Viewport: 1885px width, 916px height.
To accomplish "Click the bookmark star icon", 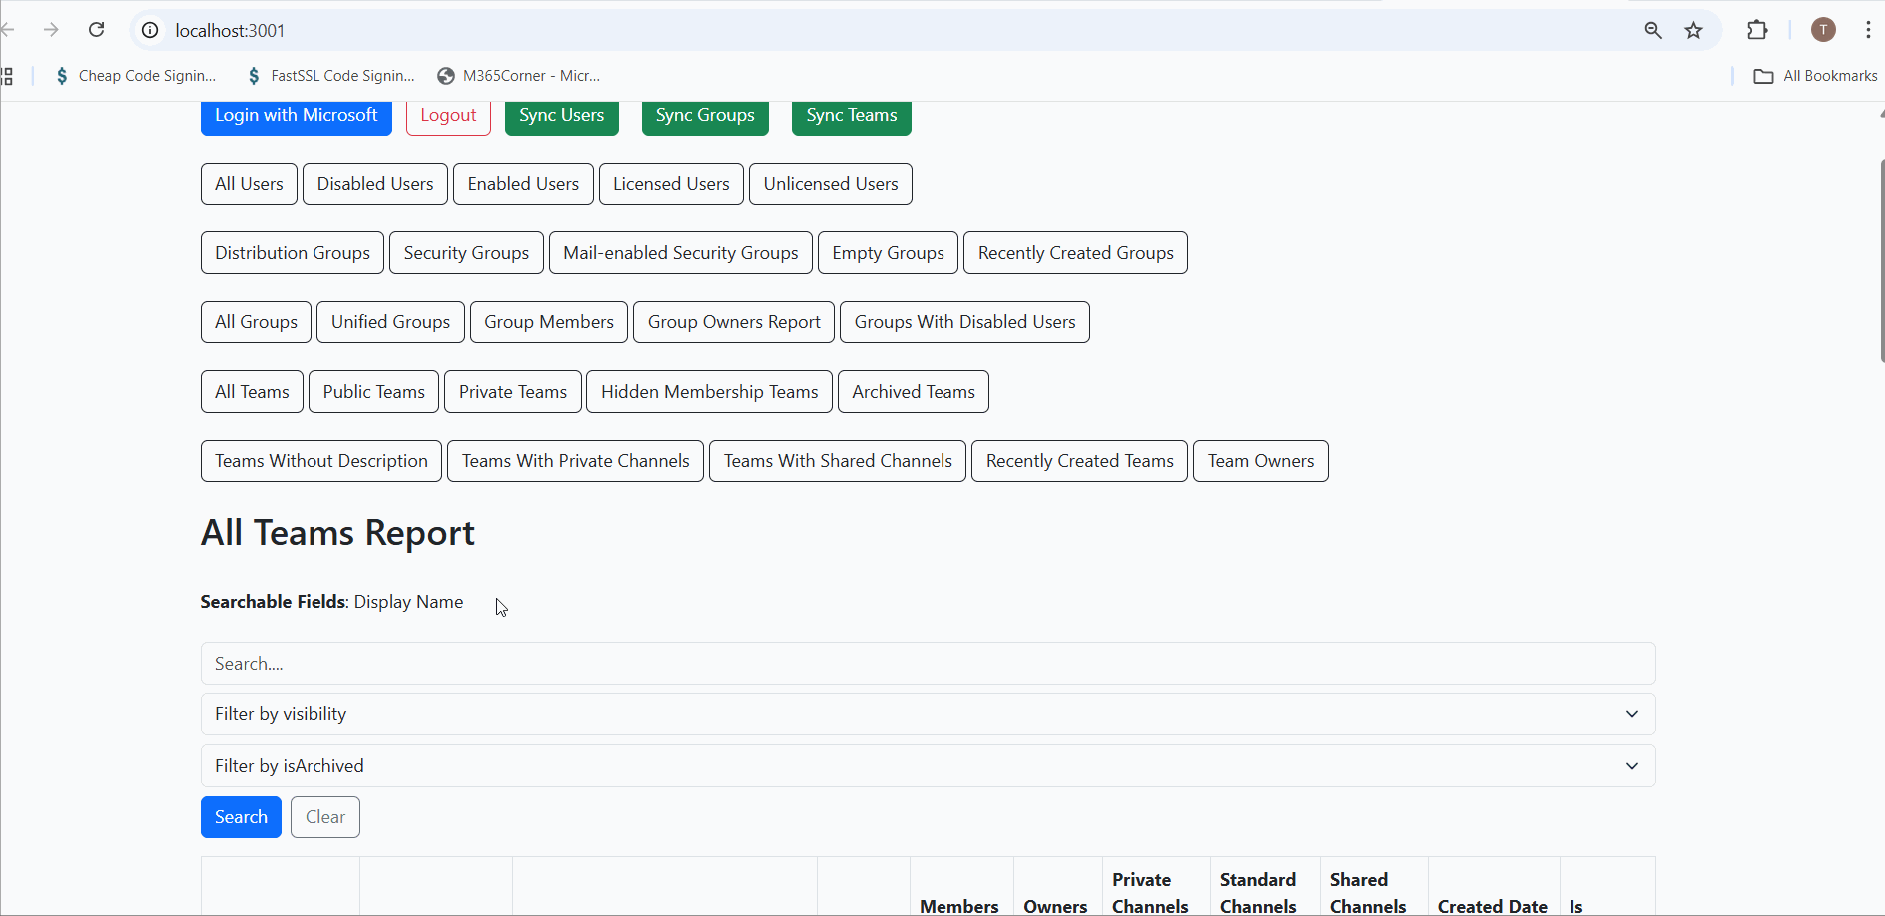I will tap(1693, 30).
